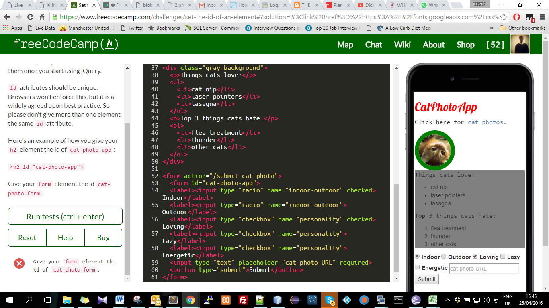Reload the page with refresh icon
This screenshot has height=308, width=549.
pos(30,17)
